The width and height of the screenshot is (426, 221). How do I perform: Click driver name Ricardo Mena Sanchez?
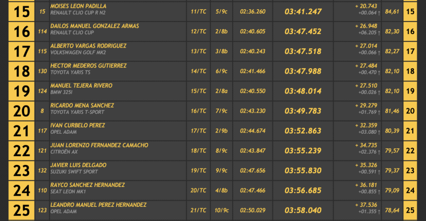pyautogui.click(x=82, y=106)
